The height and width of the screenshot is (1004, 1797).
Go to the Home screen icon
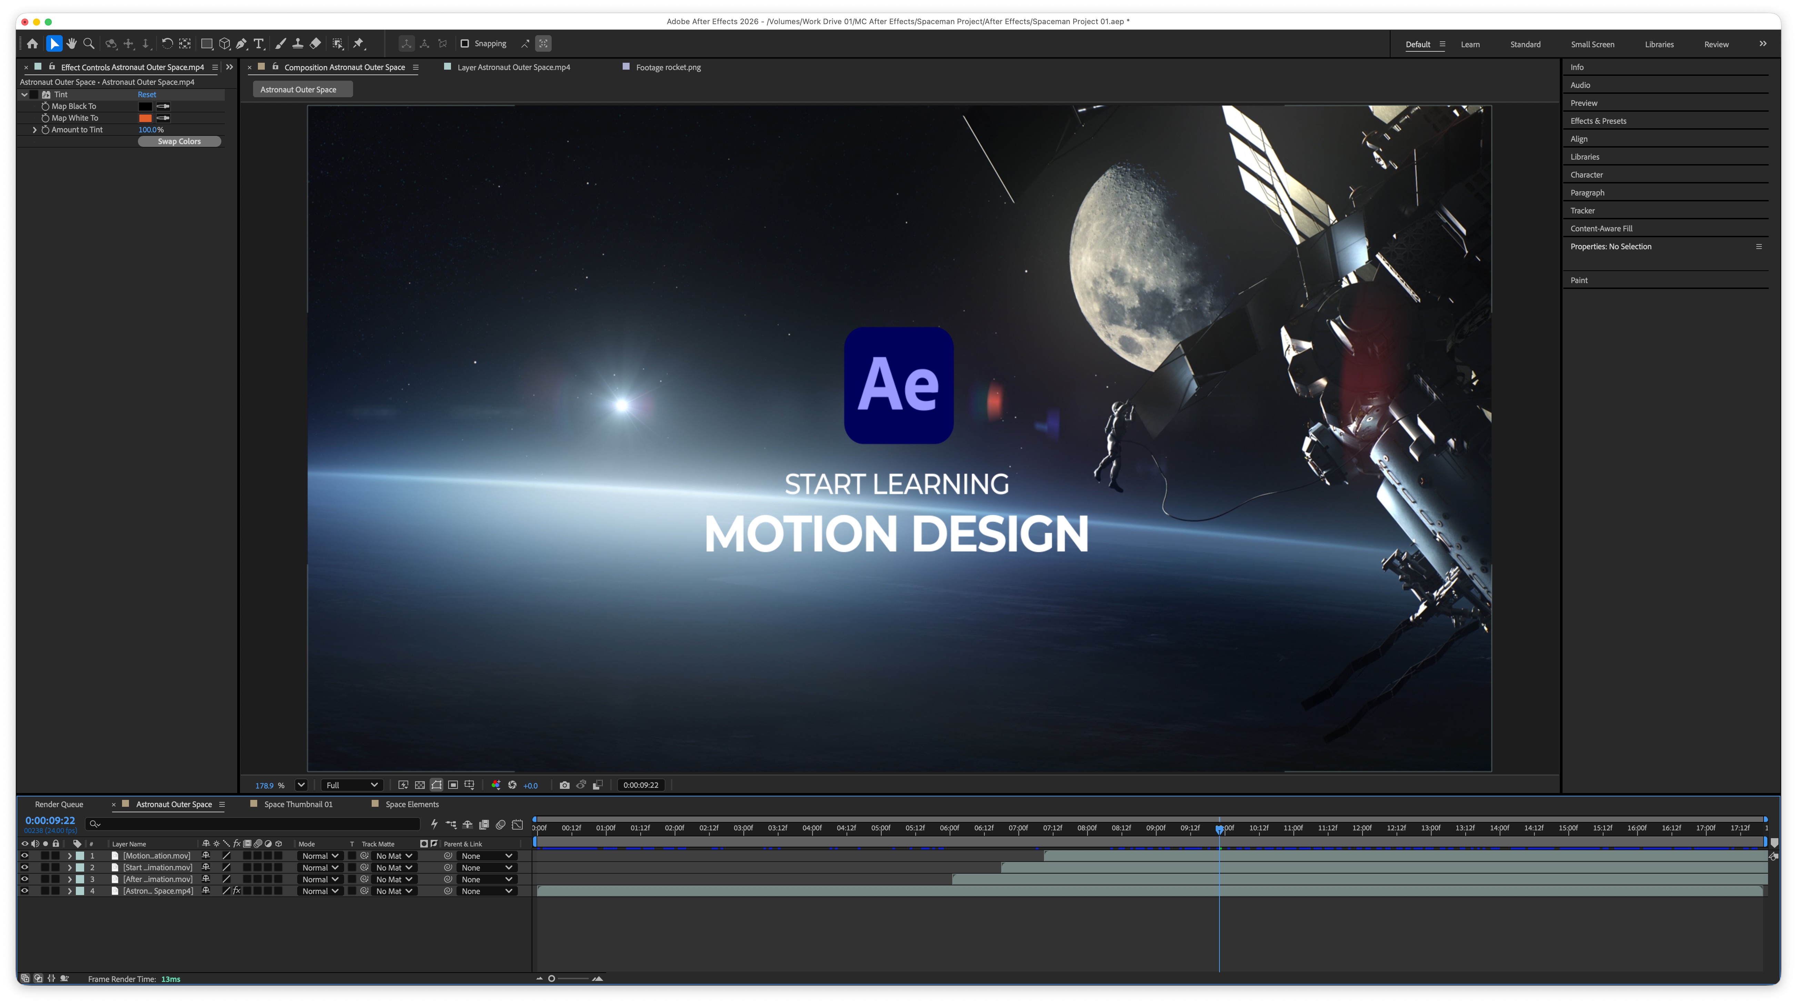pos(32,44)
